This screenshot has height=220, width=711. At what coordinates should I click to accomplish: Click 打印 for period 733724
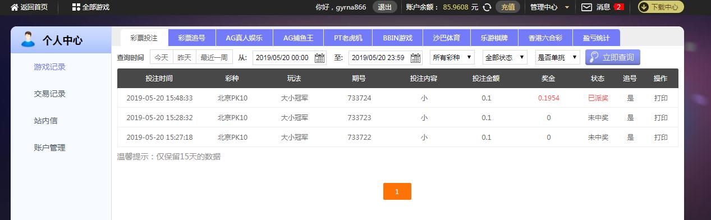661,98
